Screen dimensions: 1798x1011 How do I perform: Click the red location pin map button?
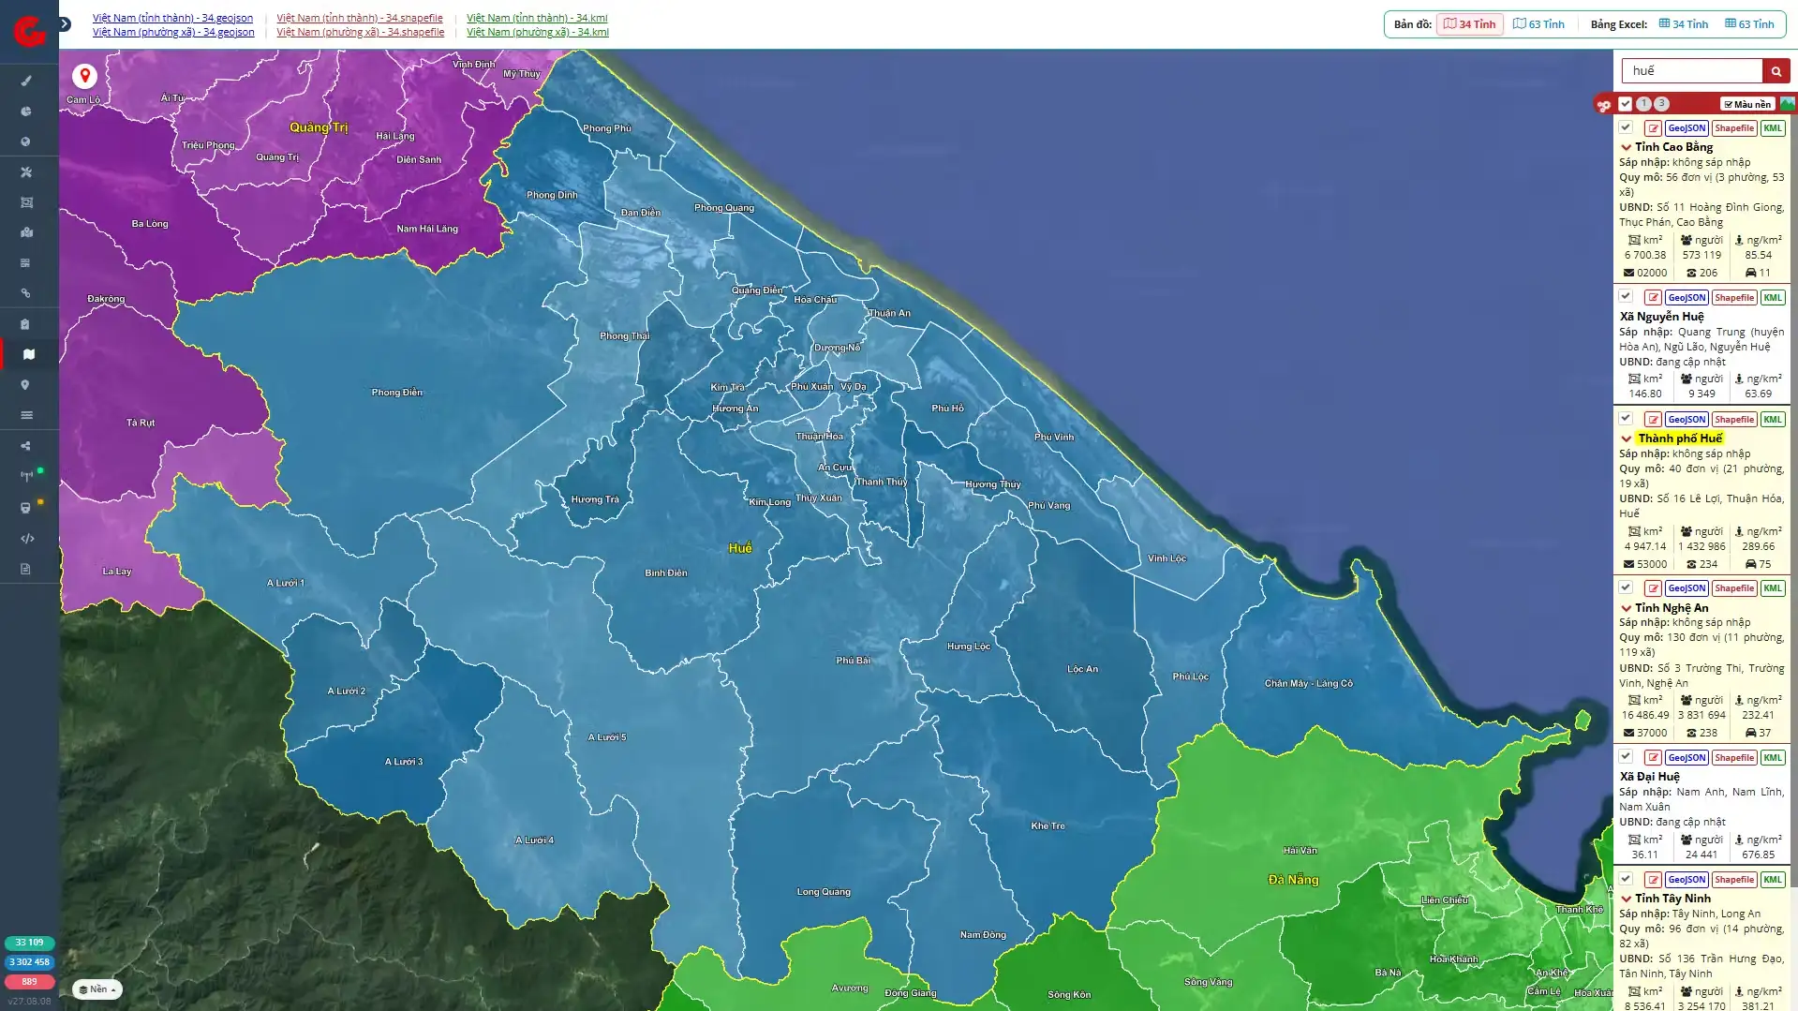[84, 76]
